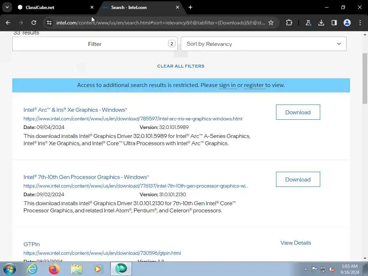Click the 33 results count text
Image resolution: width=368 pixels, height=276 pixels.
coord(26,33)
